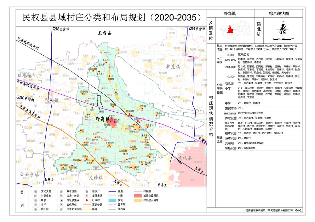
Task: Click the township location thumbnail map
Action: coord(235,30)
